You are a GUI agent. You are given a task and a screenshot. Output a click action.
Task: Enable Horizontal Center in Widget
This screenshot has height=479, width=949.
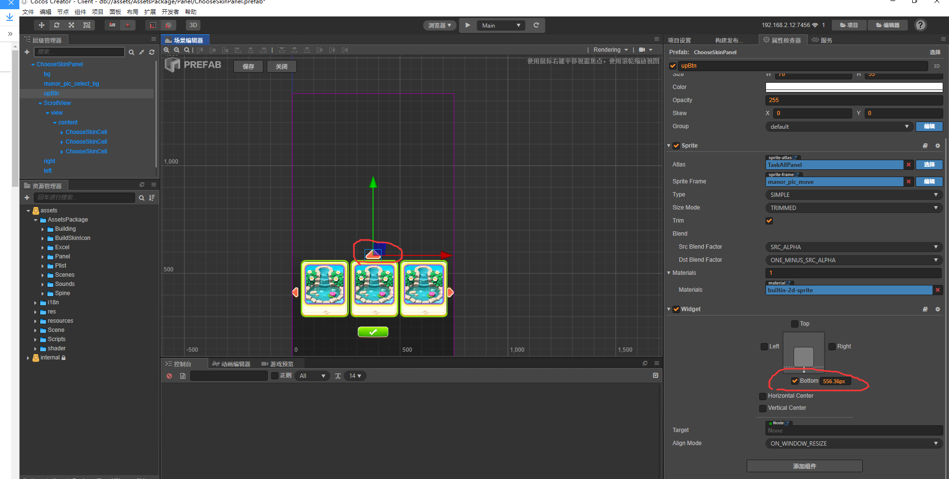click(x=763, y=396)
